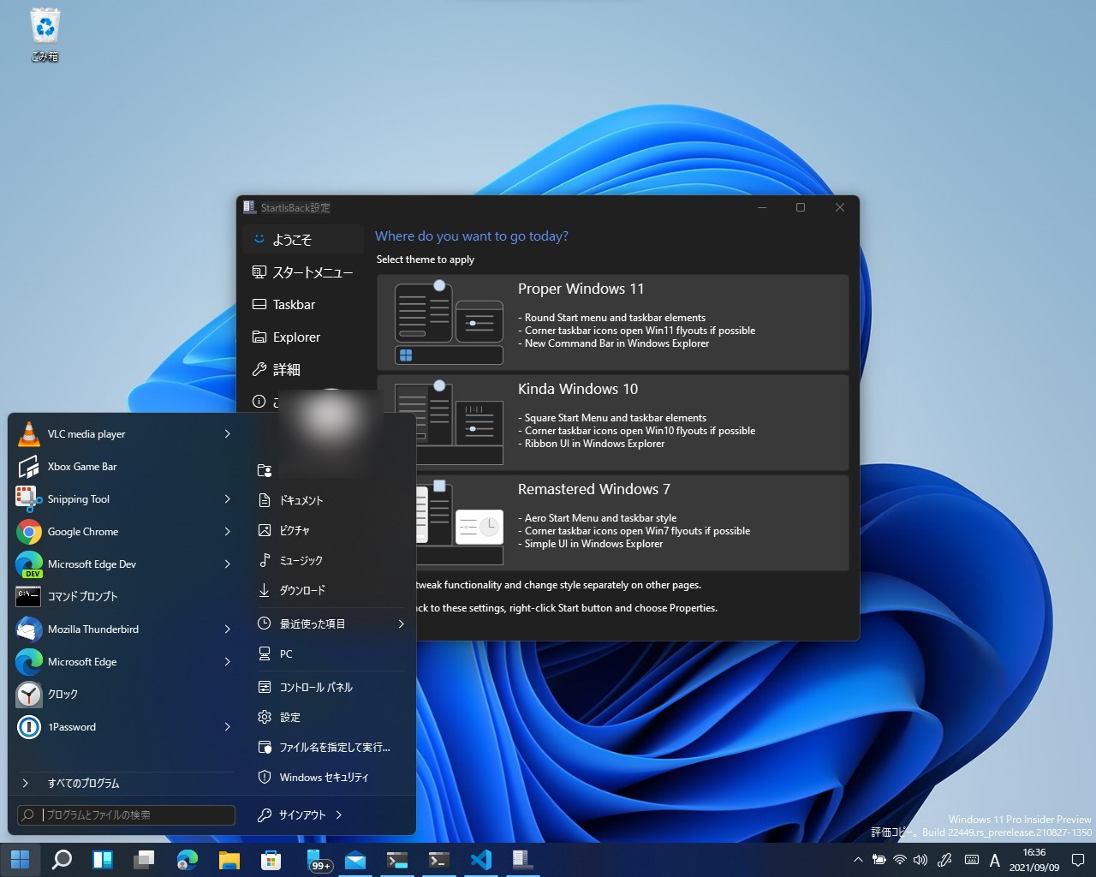Select the ようこそ tab in StartIsBack settings

(x=303, y=240)
